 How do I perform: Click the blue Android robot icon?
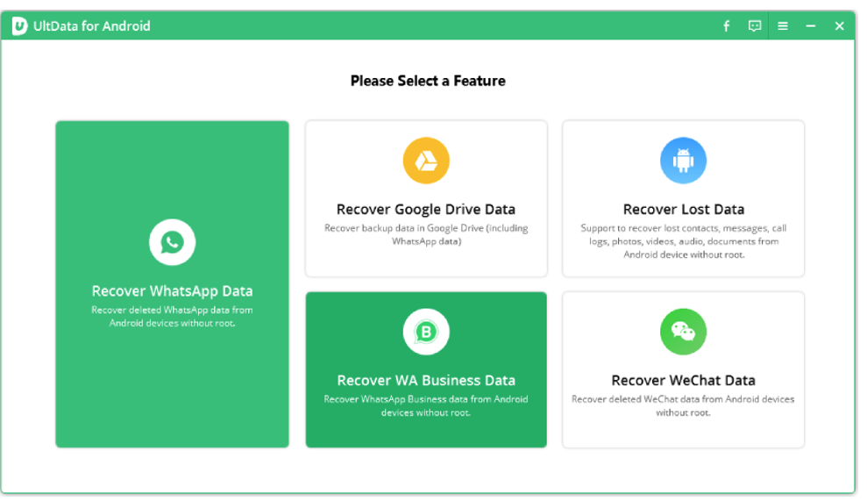[683, 161]
